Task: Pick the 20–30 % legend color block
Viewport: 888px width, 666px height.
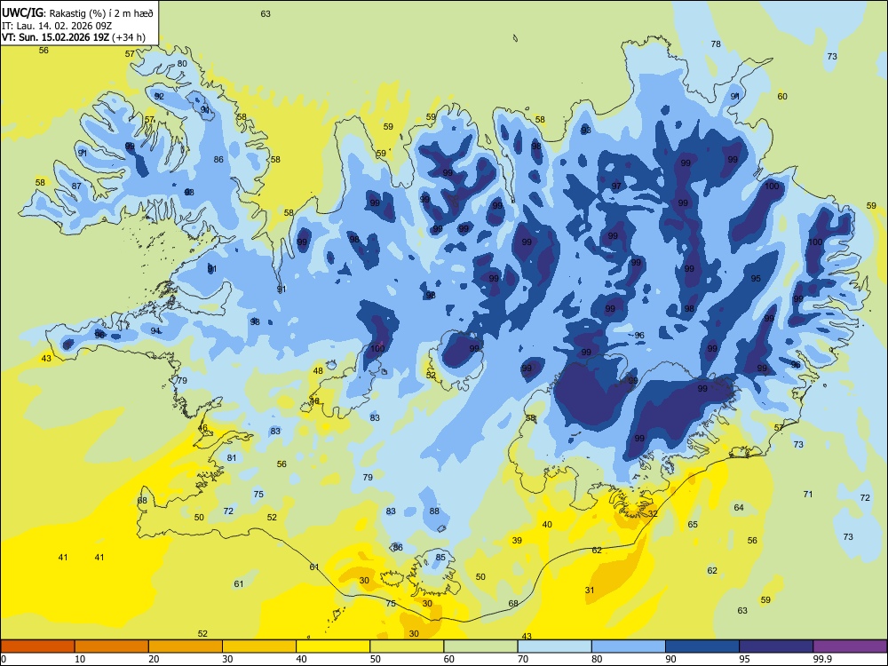Action: click(186, 646)
